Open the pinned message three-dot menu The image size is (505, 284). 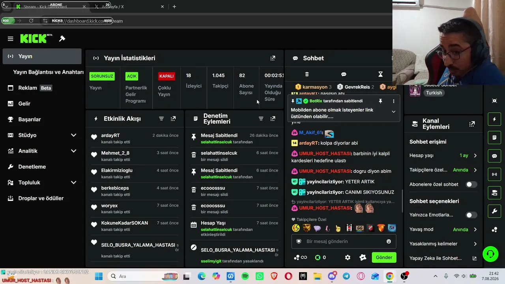click(393, 101)
